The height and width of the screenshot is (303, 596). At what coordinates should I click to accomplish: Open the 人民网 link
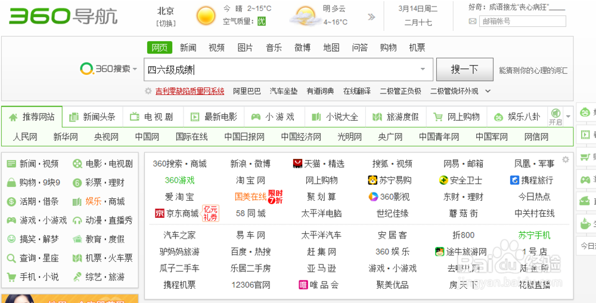pos(25,137)
